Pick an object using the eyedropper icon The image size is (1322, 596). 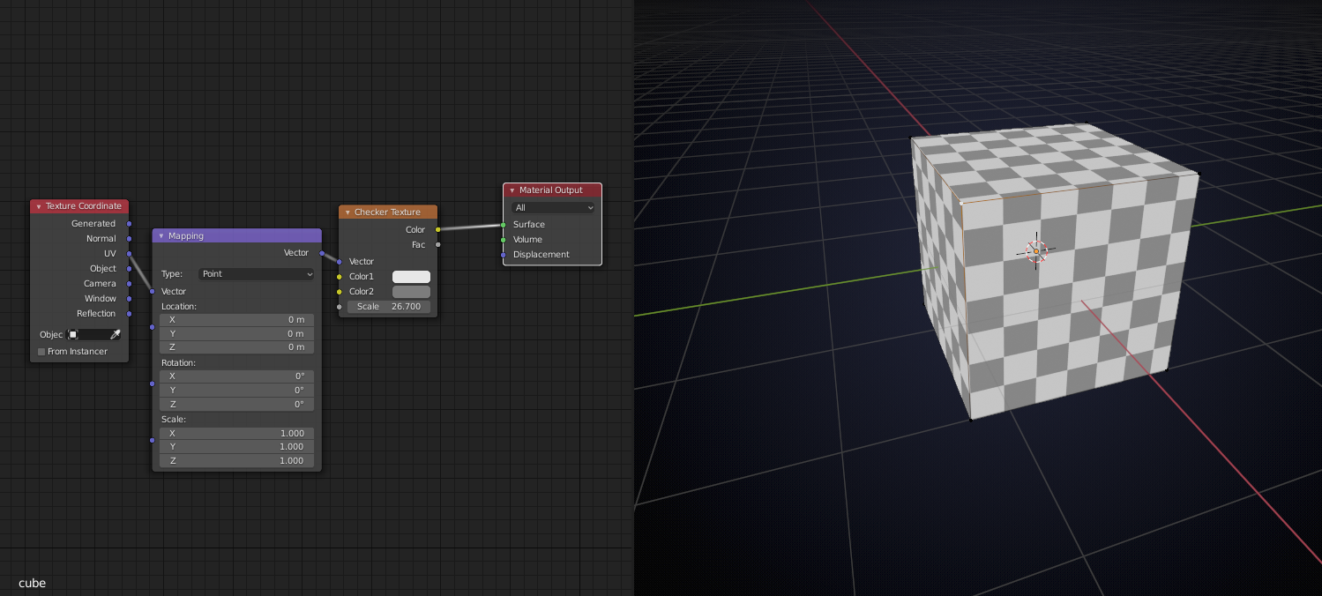116,334
